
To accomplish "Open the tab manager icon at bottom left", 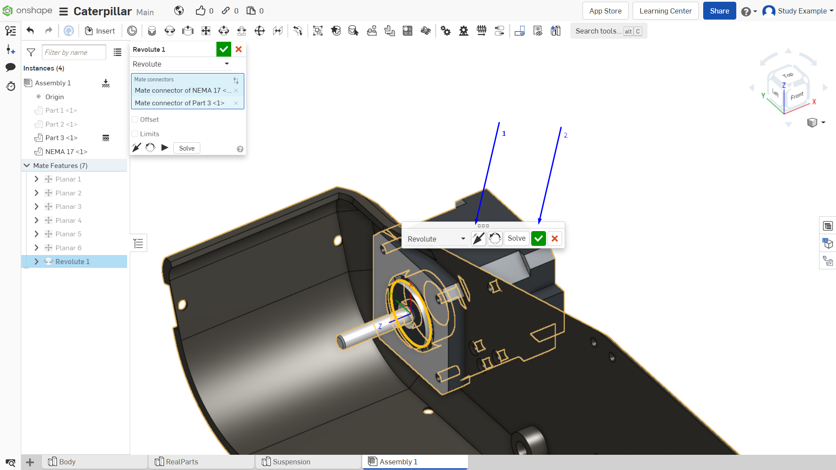I will tap(10, 462).
